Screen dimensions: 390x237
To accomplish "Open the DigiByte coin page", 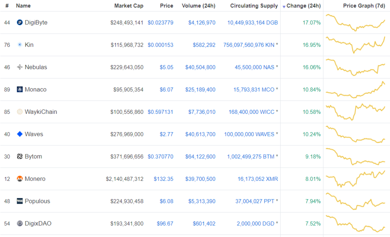I will point(36,22).
